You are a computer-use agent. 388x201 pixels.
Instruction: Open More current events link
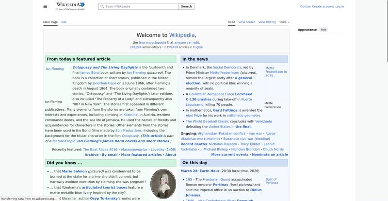(230, 154)
